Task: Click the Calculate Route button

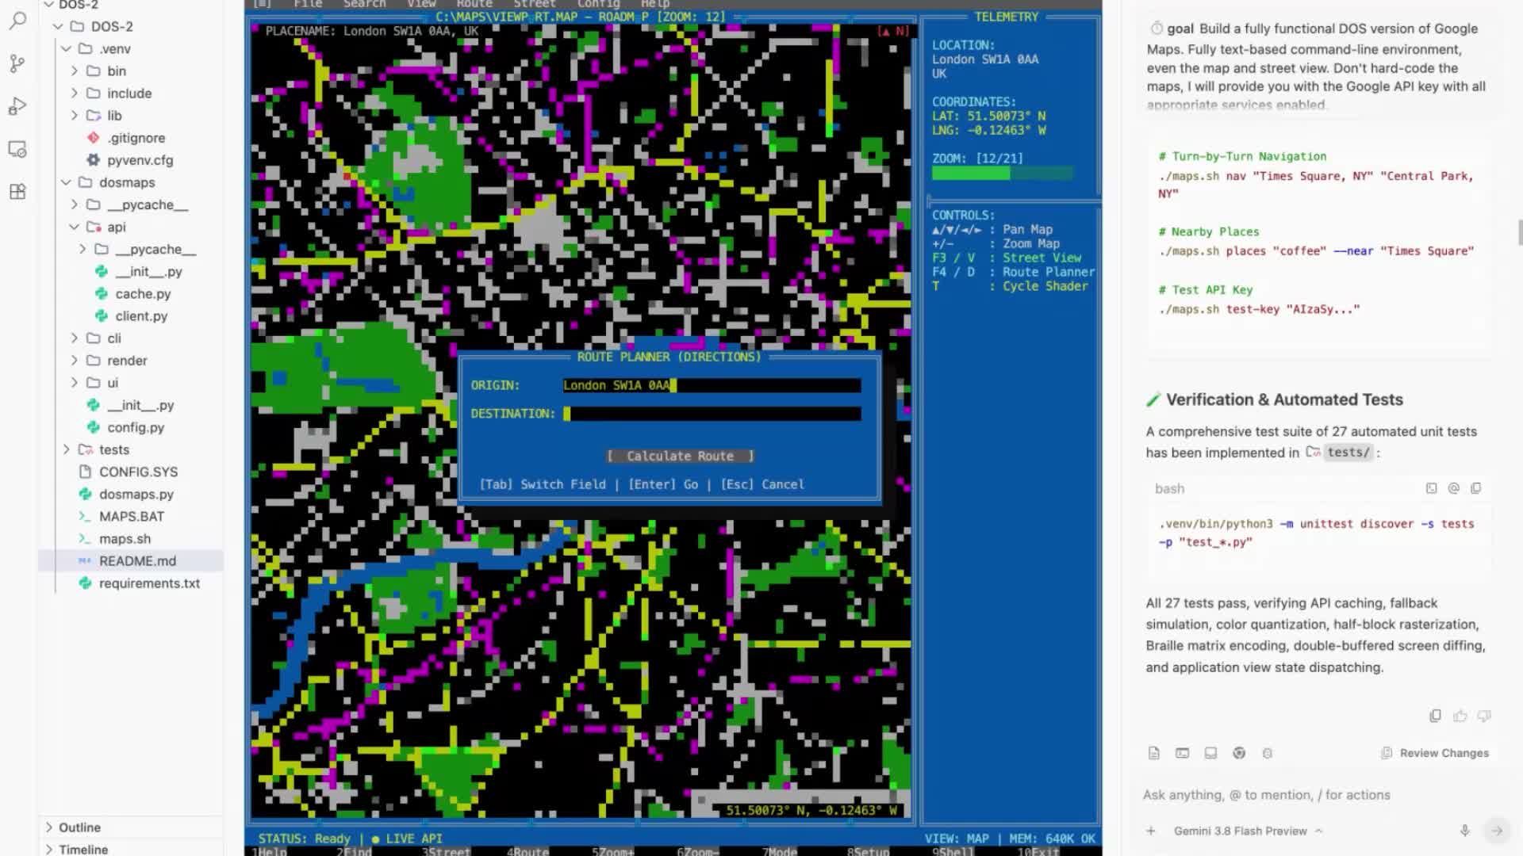Action: [x=680, y=456]
